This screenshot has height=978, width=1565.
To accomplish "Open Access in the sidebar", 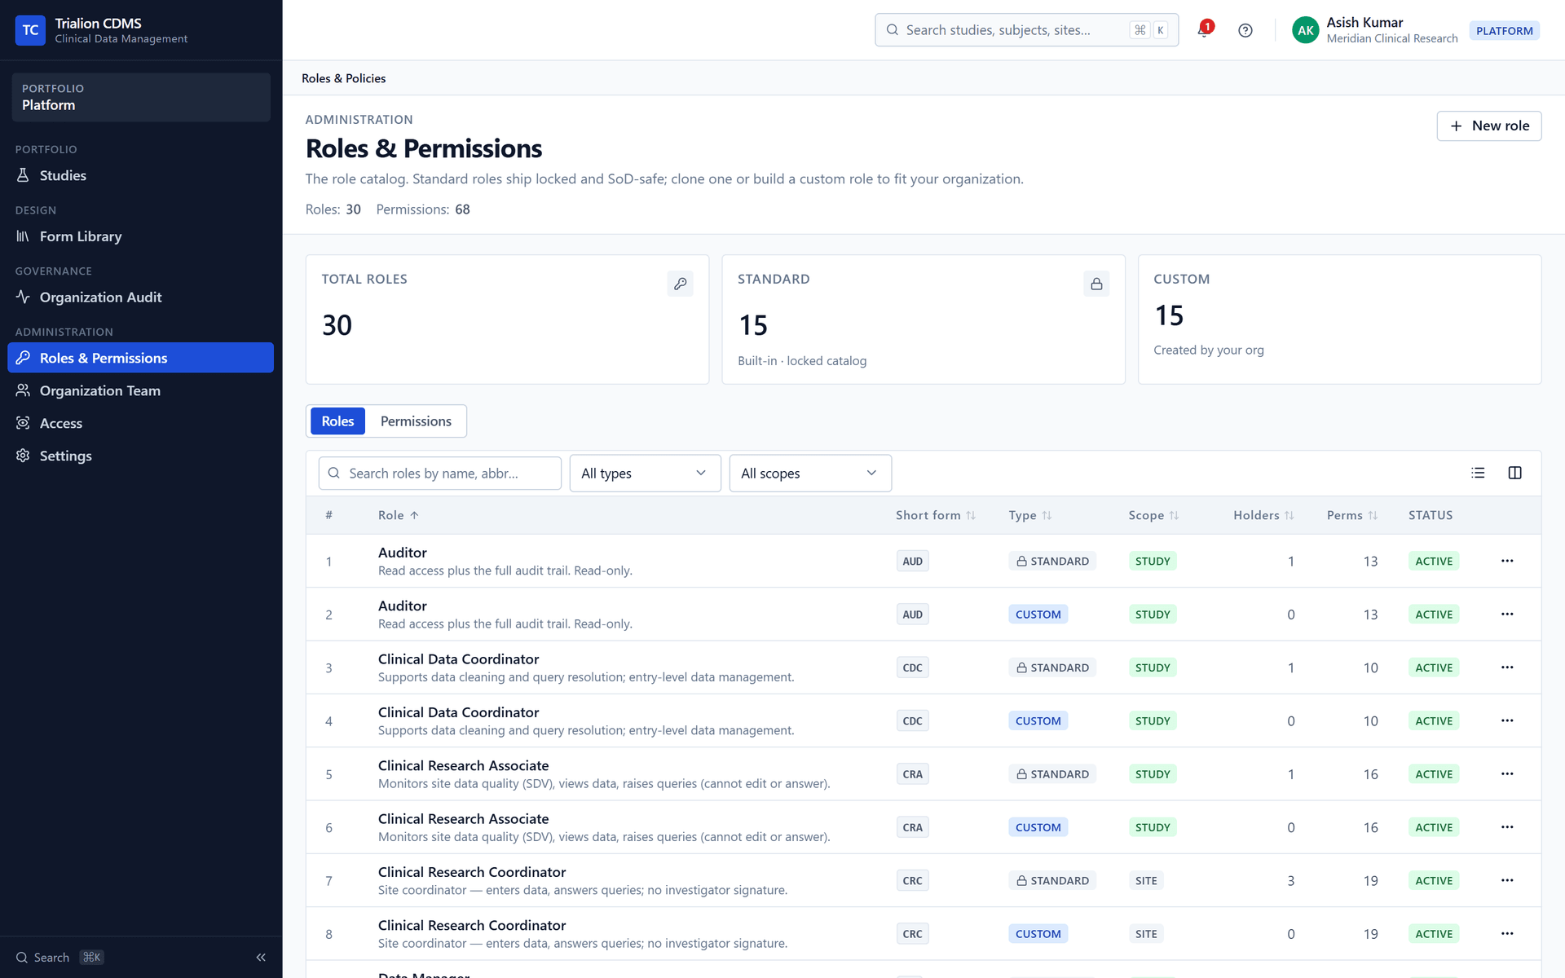I will [x=140, y=423].
